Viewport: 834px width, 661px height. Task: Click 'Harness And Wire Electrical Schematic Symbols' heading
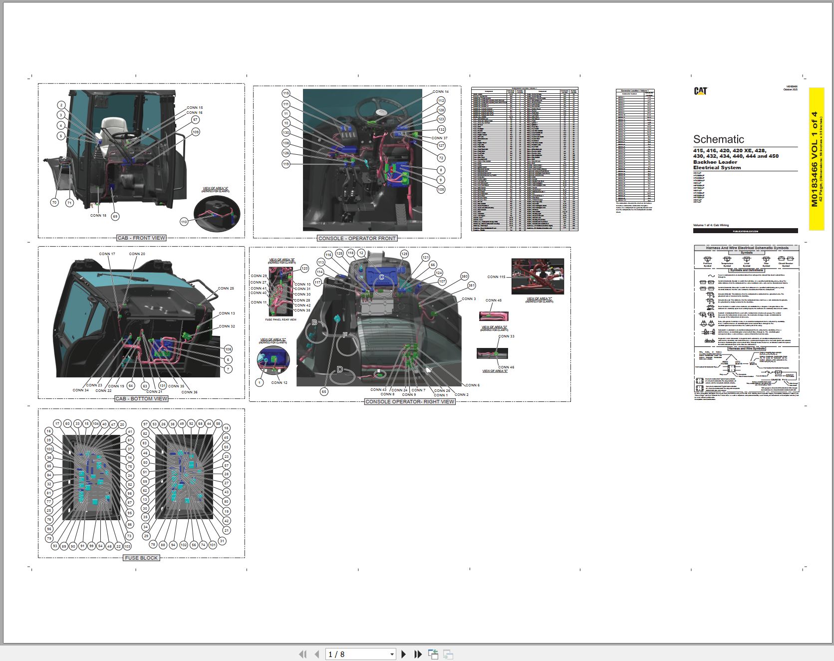pyautogui.click(x=747, y=248)
